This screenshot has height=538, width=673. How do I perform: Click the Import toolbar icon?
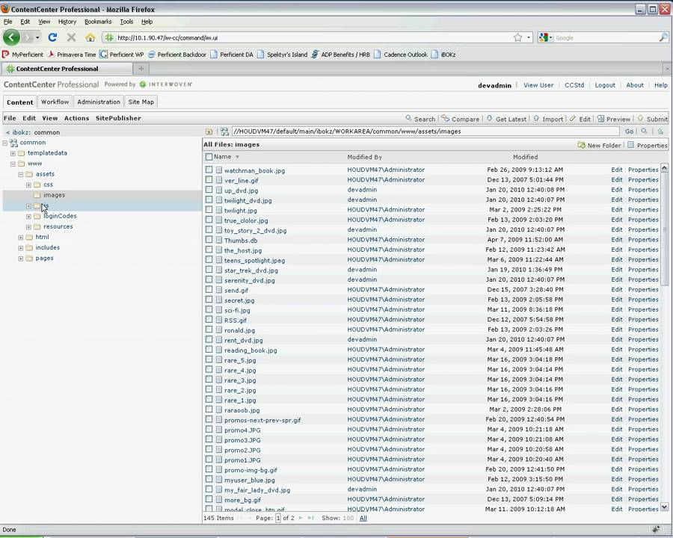pyautogui.click(x=536, y=118)
